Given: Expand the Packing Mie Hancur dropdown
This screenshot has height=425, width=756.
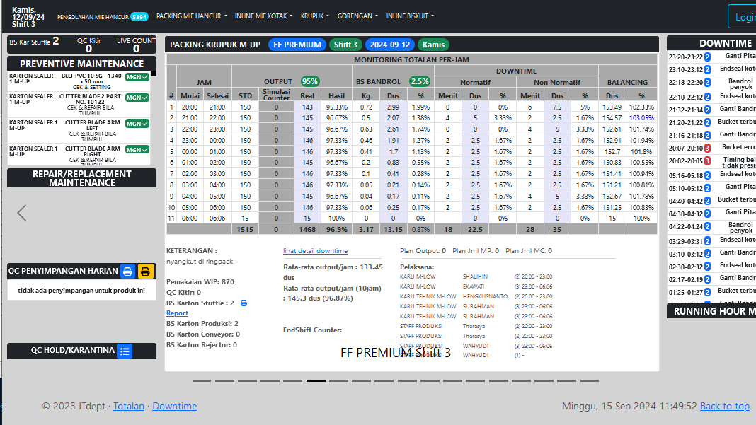Looking at the screenshot, I should [191, 16].
